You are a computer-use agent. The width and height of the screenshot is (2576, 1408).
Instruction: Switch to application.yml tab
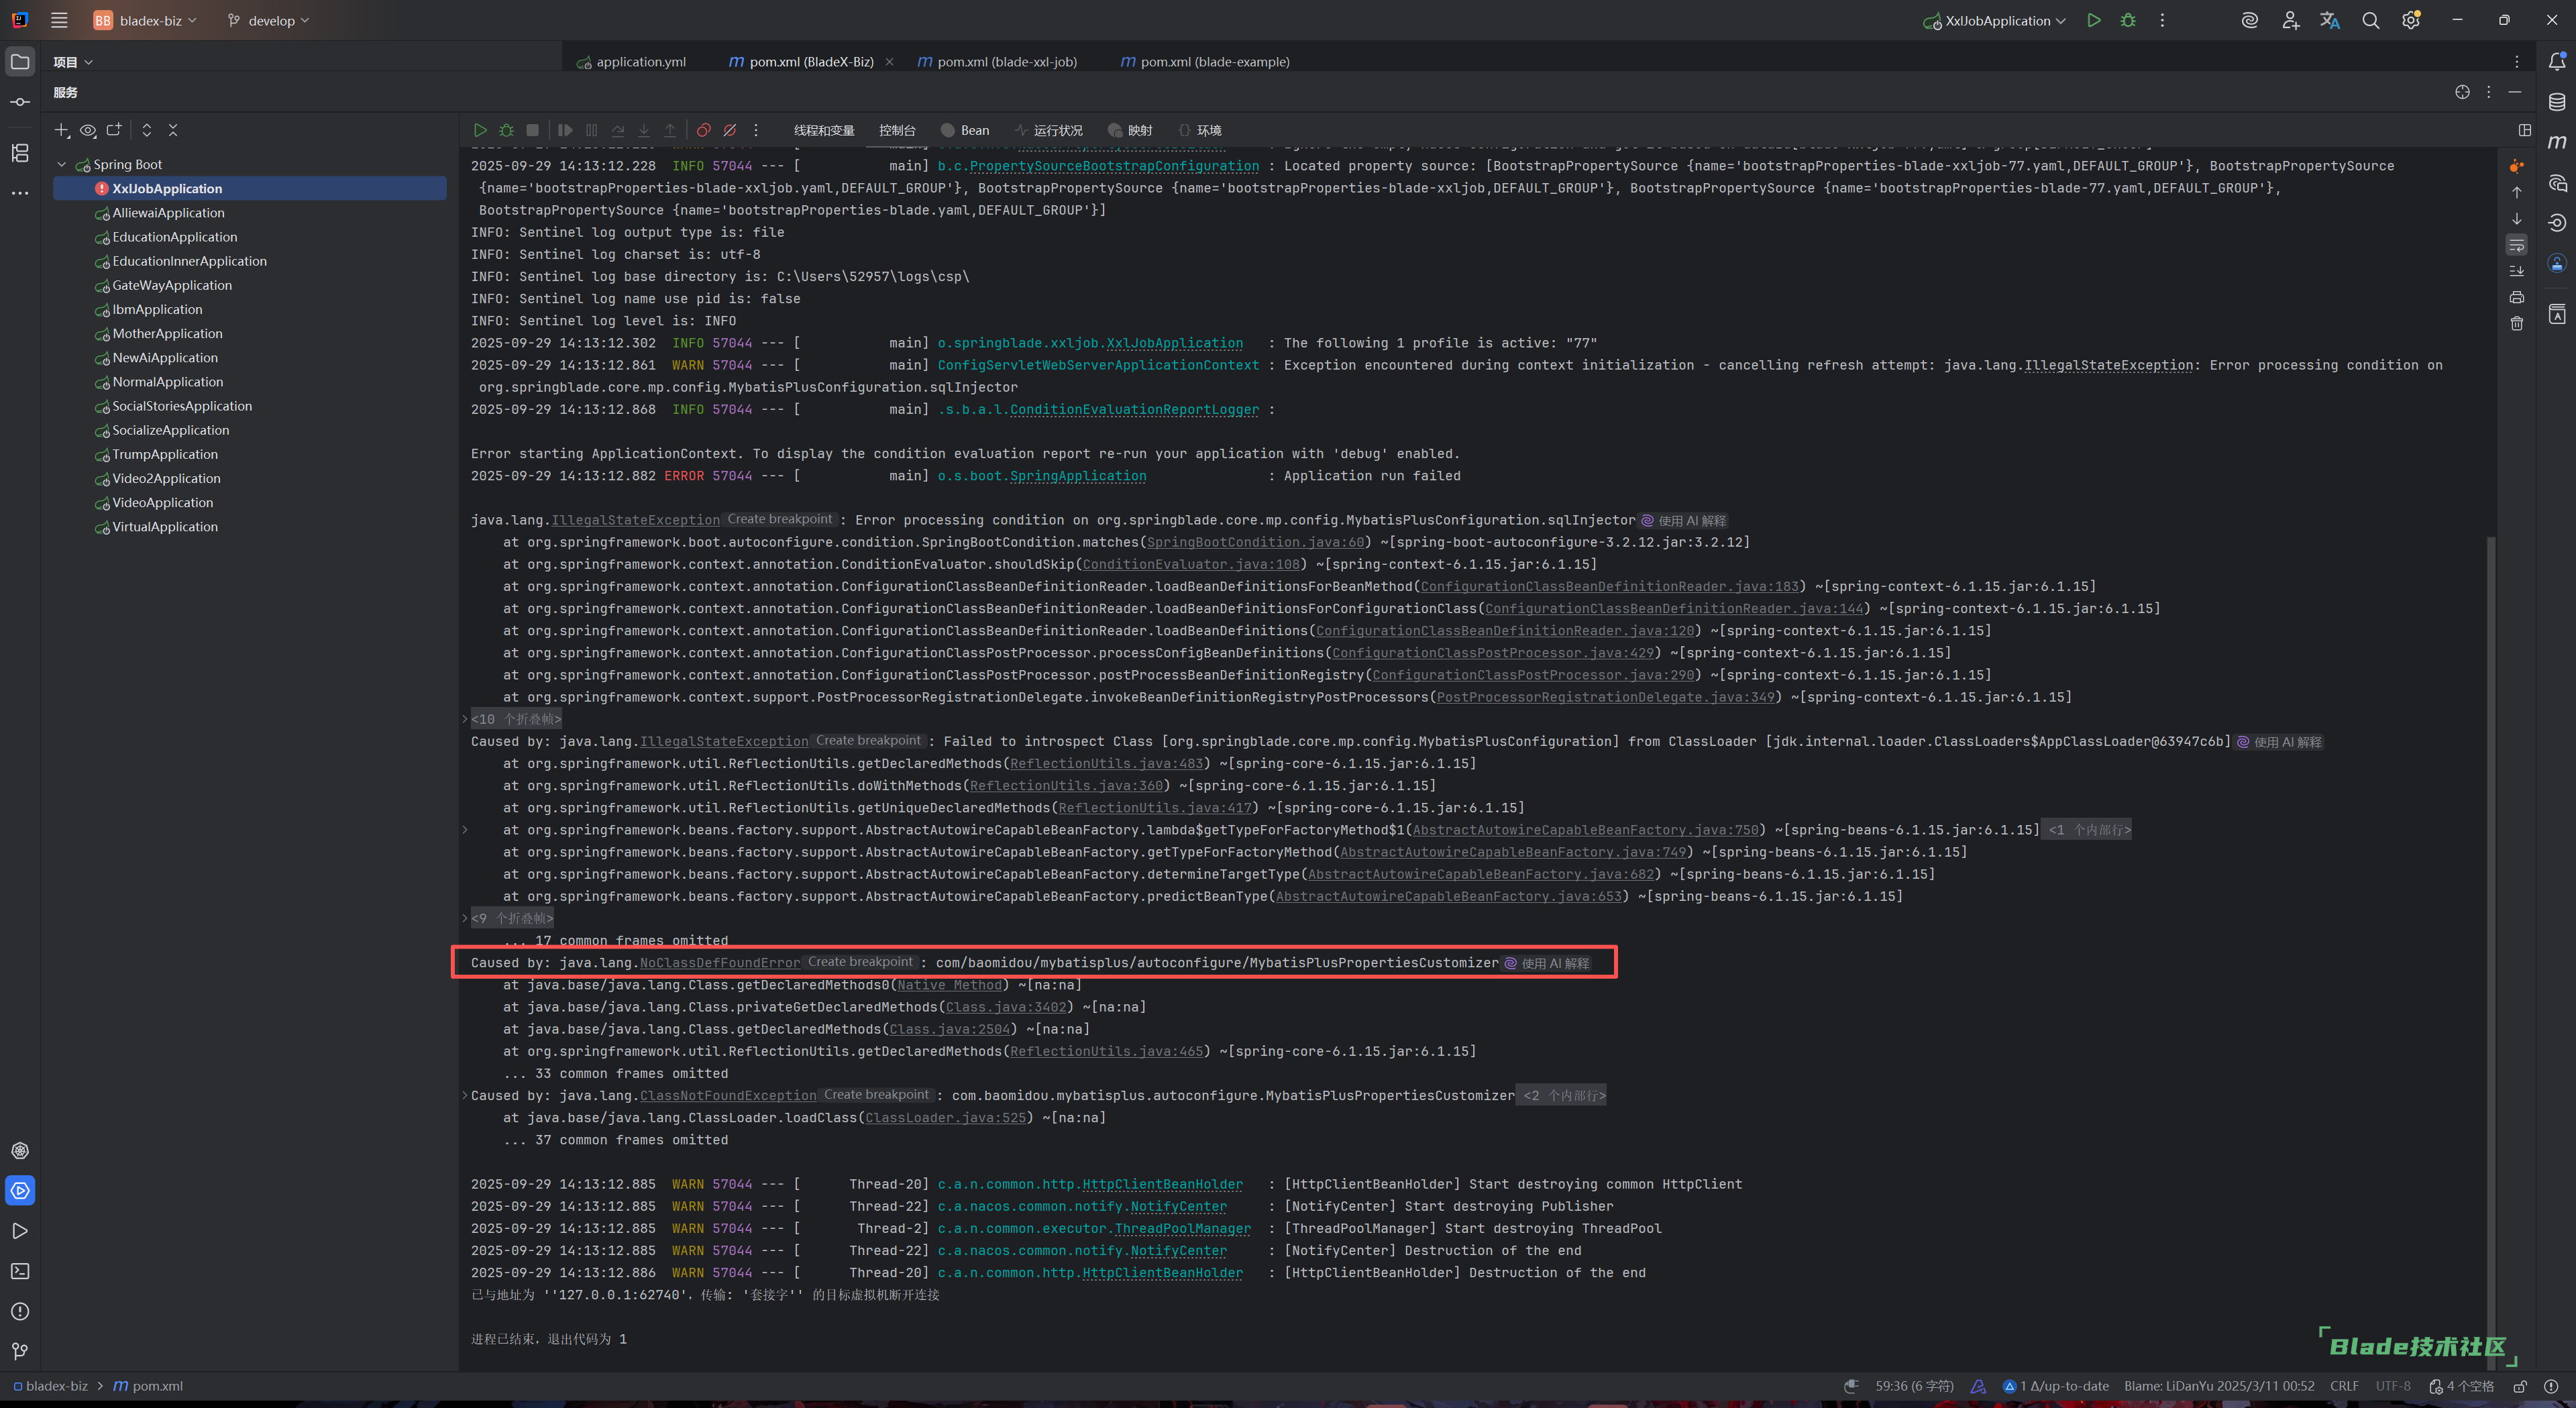[x=632, y=62]
